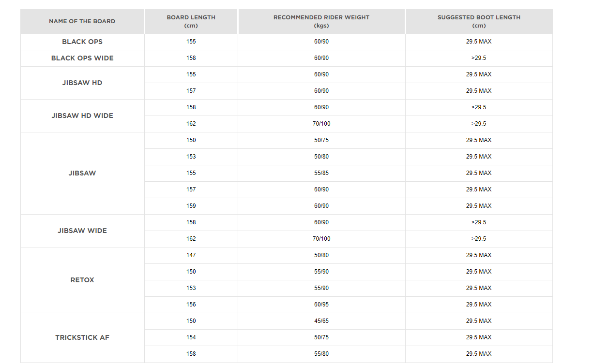The width and height of the screenshot is (609, 363).
Task: Select the 153 board length for Retox
Action: (191, 288)
